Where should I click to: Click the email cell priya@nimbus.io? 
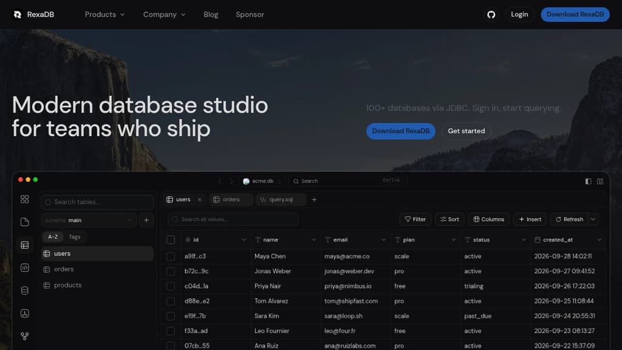point(348,286)
